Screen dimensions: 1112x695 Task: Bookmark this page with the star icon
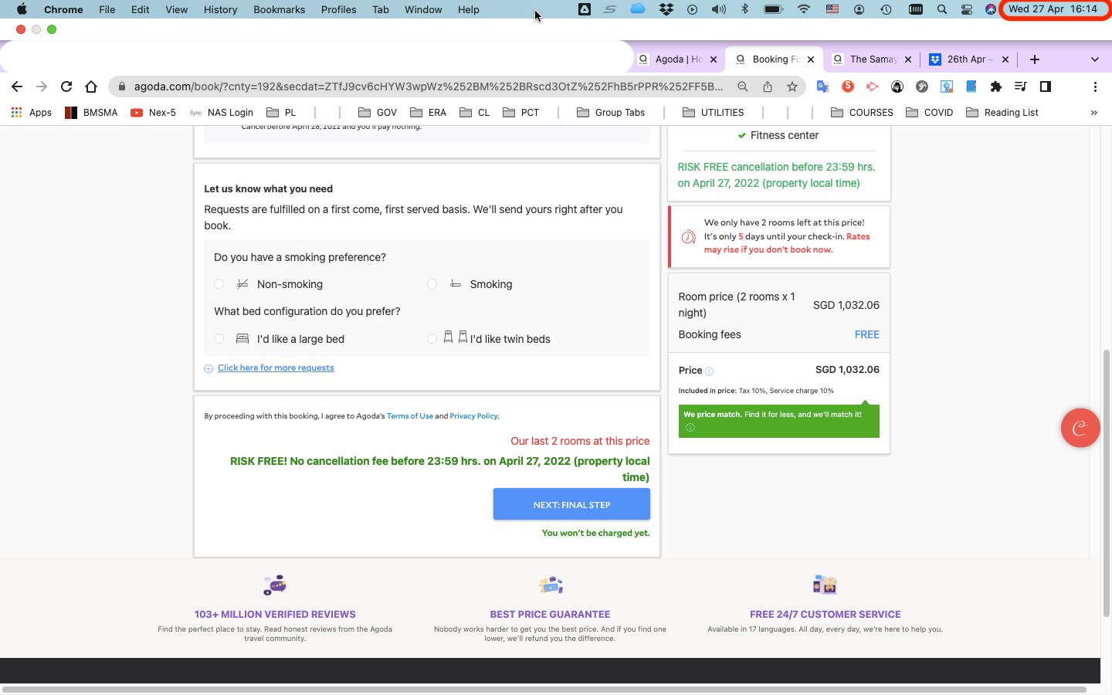792,86
